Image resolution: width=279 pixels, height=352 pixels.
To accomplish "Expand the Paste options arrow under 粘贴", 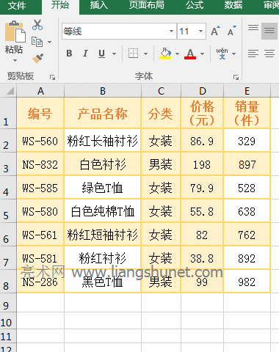I will click(15, 60).
